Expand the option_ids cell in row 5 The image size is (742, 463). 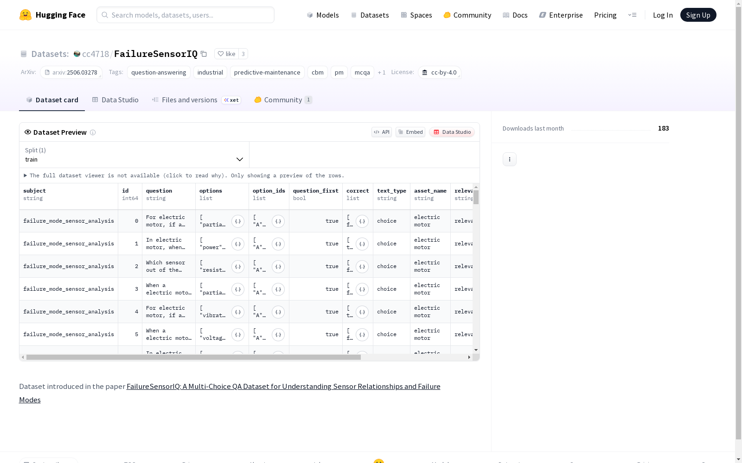(x=278, y=335)
